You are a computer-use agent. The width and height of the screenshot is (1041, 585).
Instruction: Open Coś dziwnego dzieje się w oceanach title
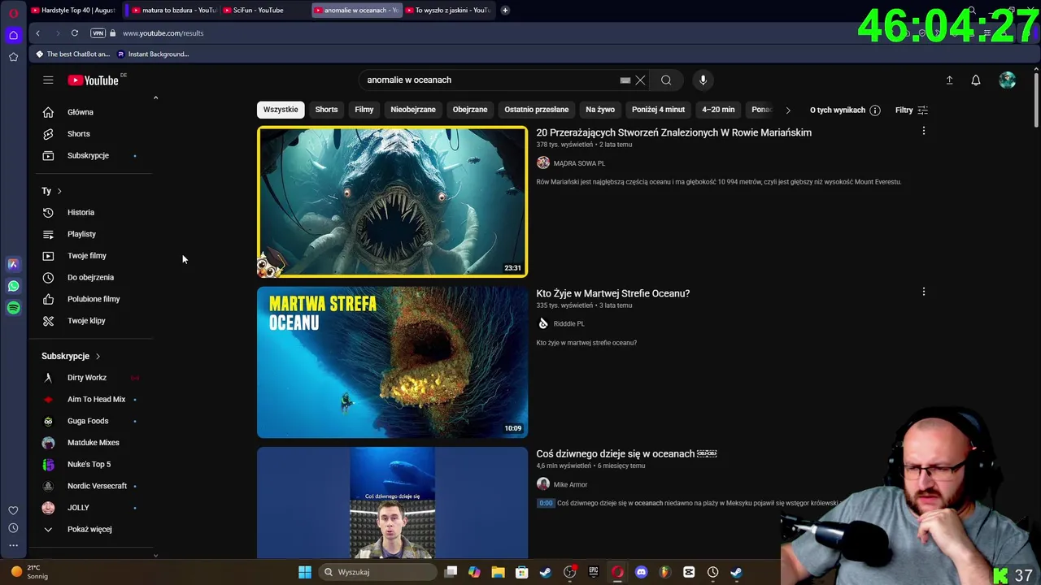point(626,453)
